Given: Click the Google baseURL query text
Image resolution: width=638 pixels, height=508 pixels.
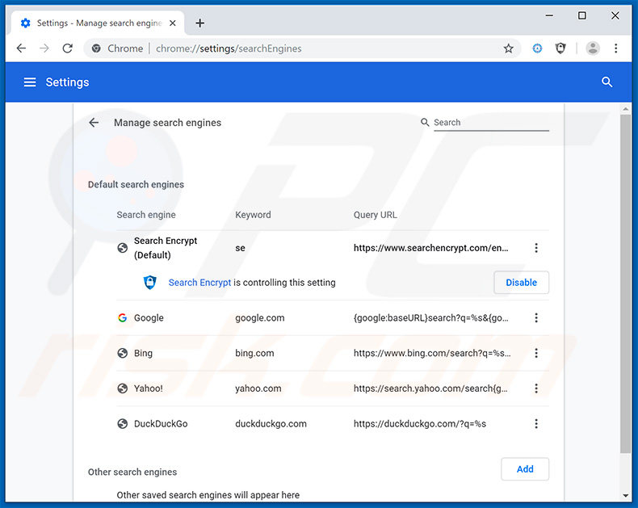Looking at the screenshot, I should 431,318.
